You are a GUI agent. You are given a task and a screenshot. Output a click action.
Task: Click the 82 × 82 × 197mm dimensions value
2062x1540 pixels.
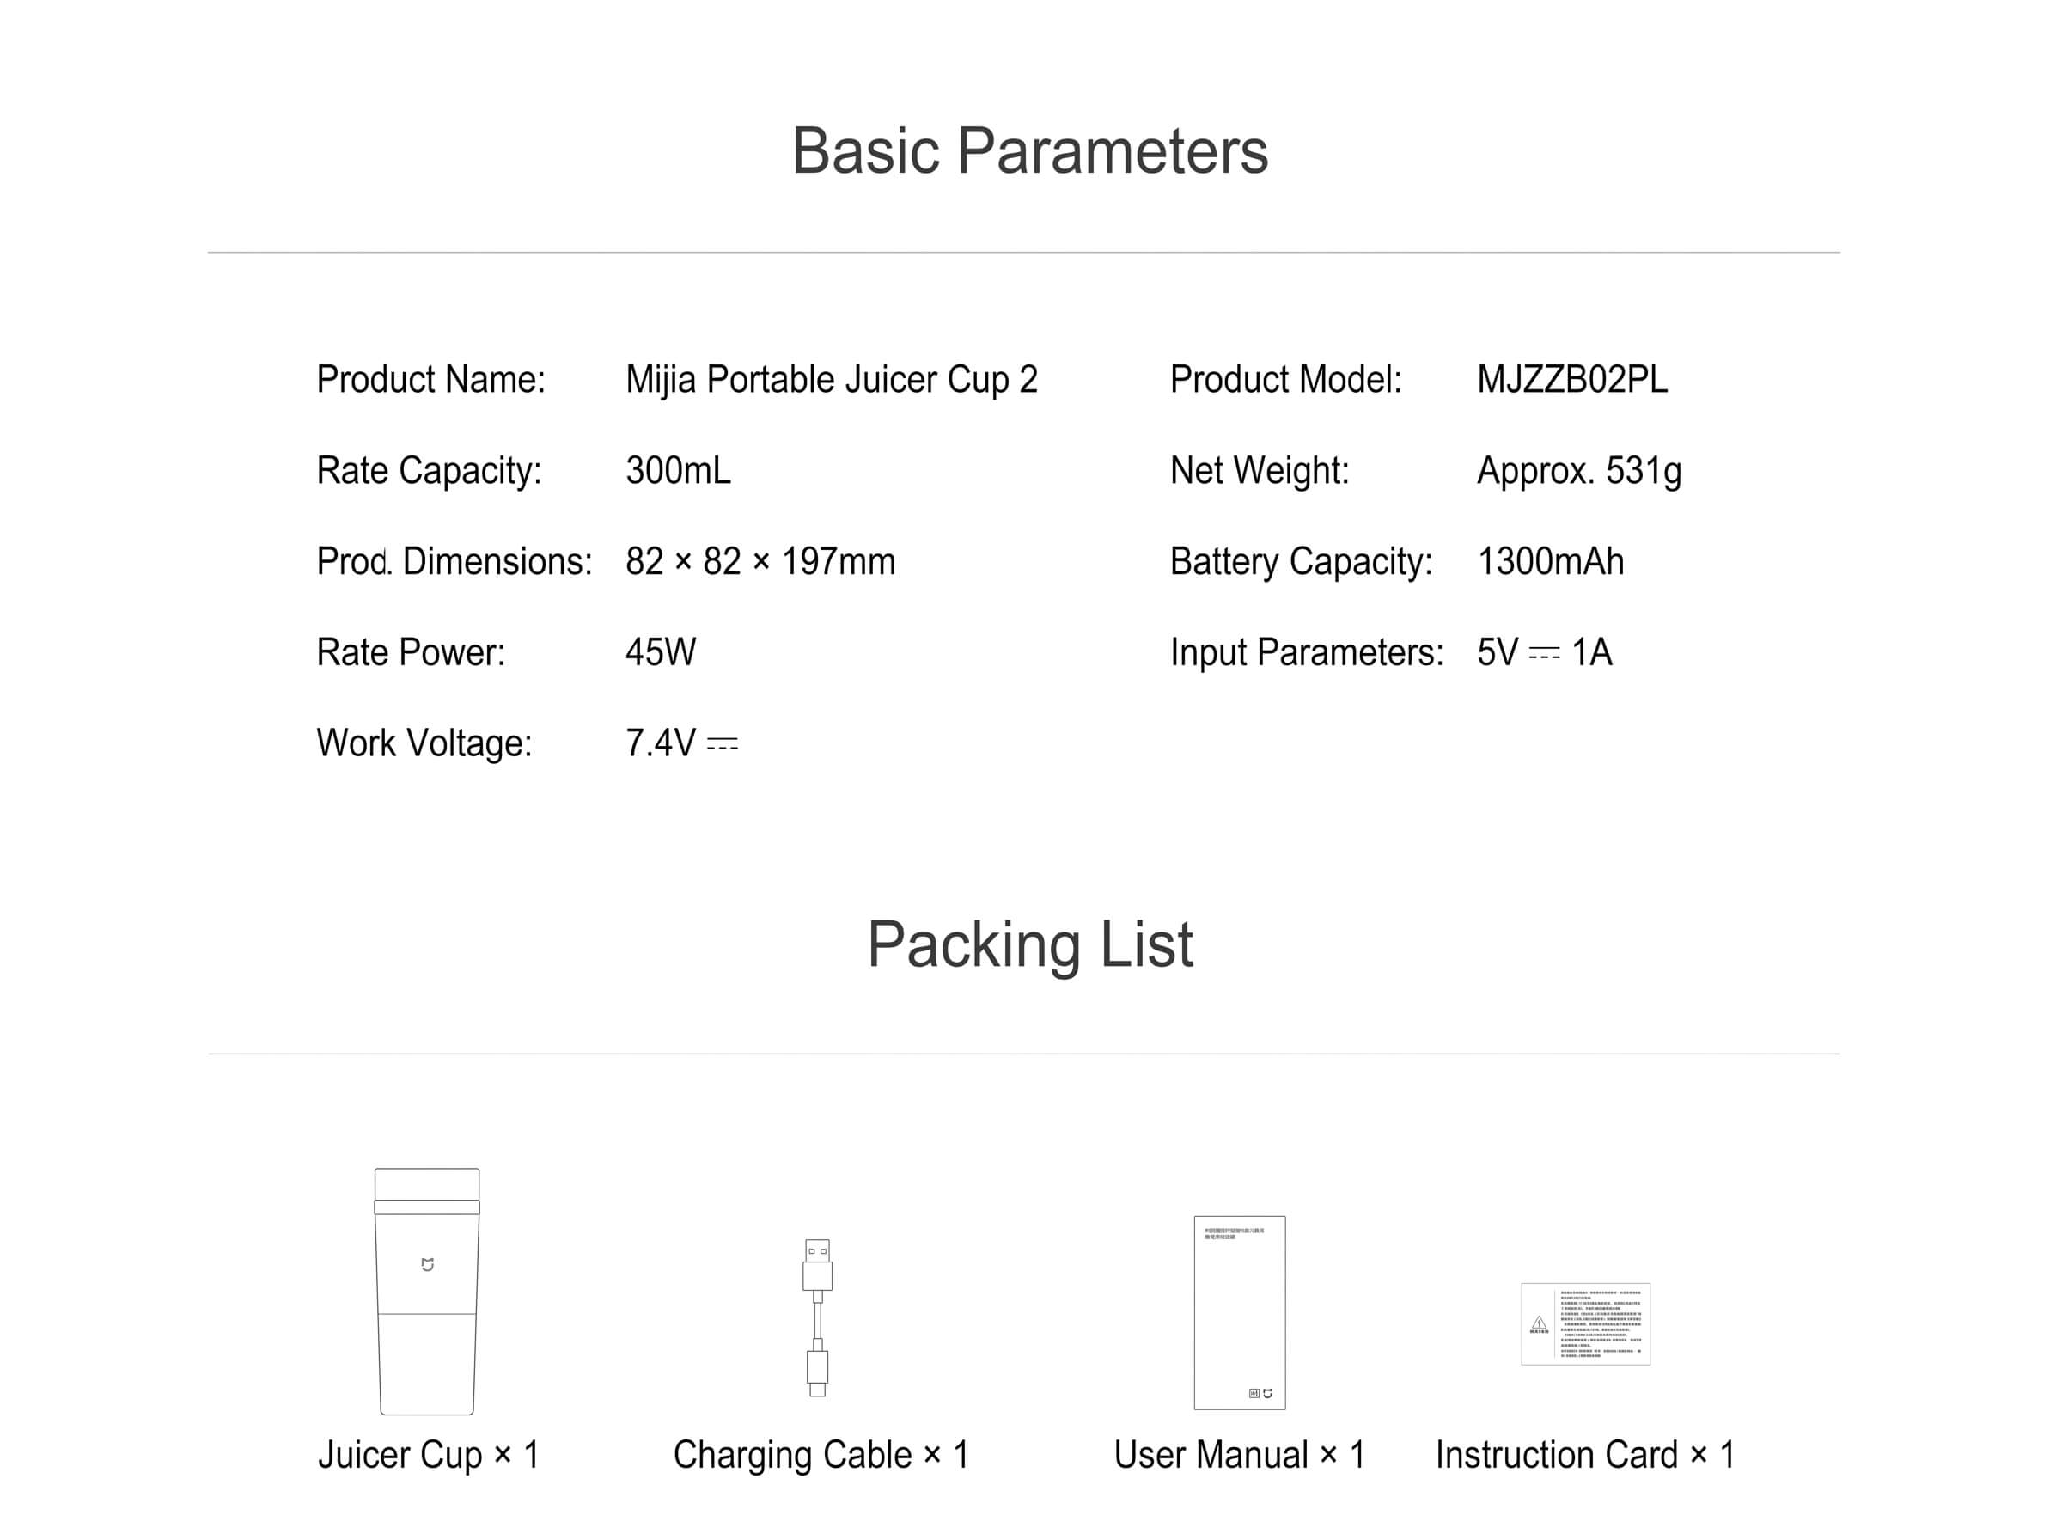pos(760,561)
